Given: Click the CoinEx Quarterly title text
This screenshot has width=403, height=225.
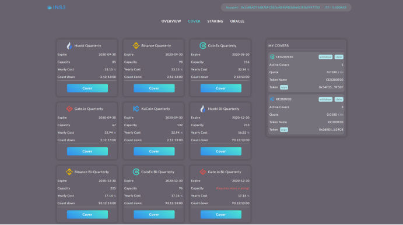Looking at the screenshot, I should pos(222,45).
